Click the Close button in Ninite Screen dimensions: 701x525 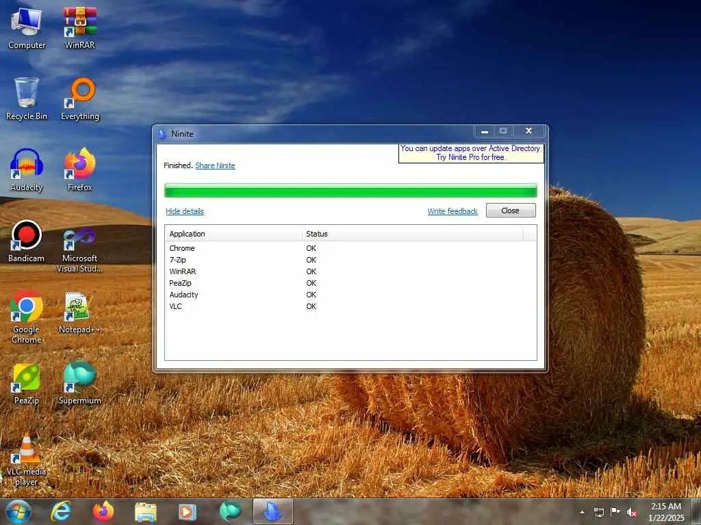point(511,211)
